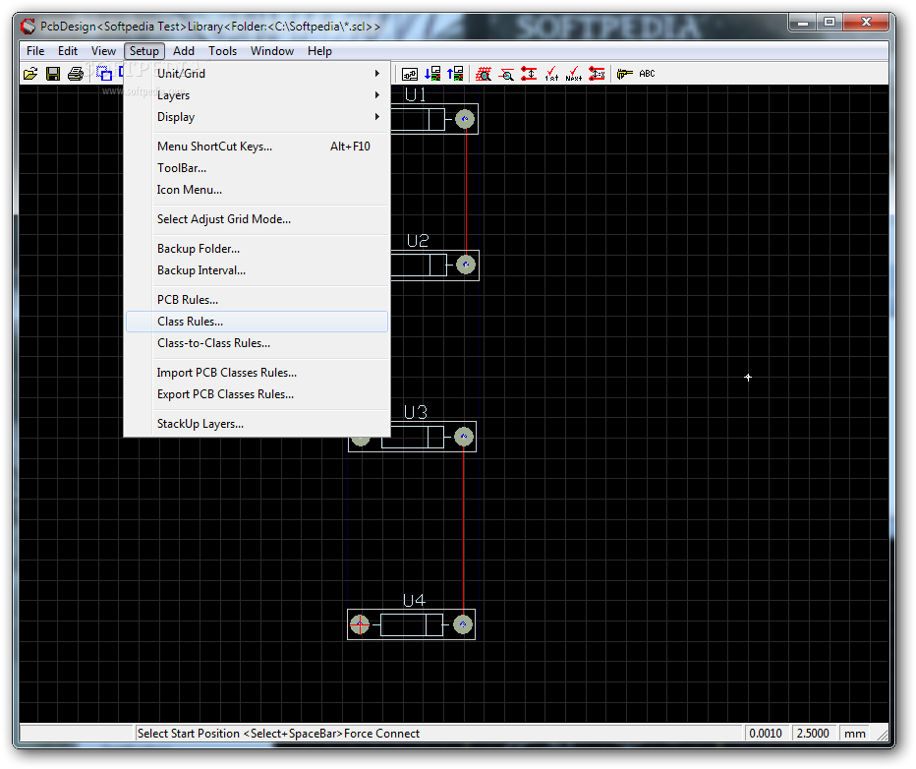
Task: Choose Icon Menu... entry
Action: click(258, 190)
